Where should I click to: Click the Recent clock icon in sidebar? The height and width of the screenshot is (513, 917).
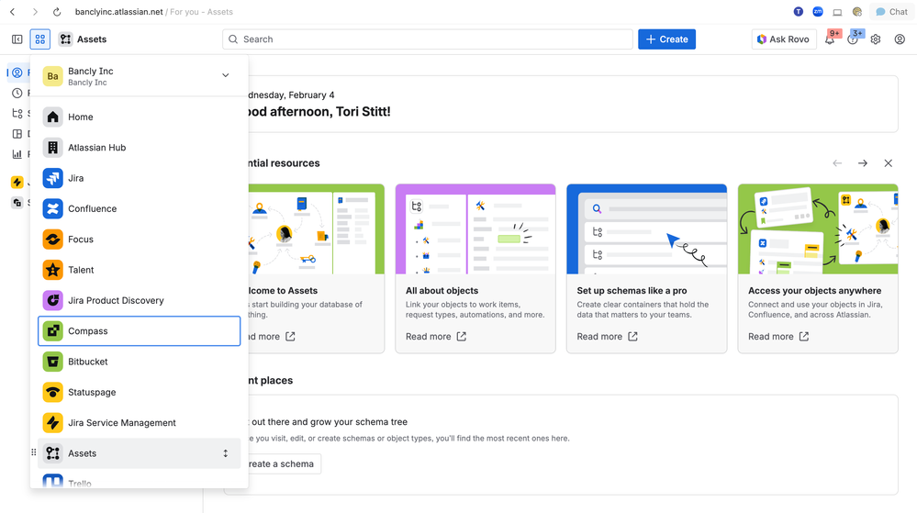pos(17,93)
